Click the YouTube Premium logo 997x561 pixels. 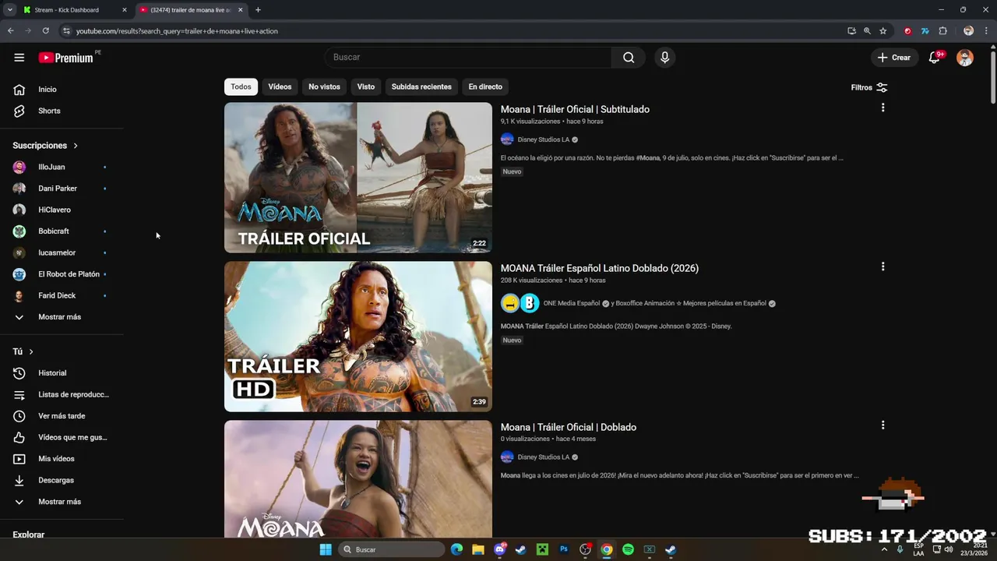(66, 58)
